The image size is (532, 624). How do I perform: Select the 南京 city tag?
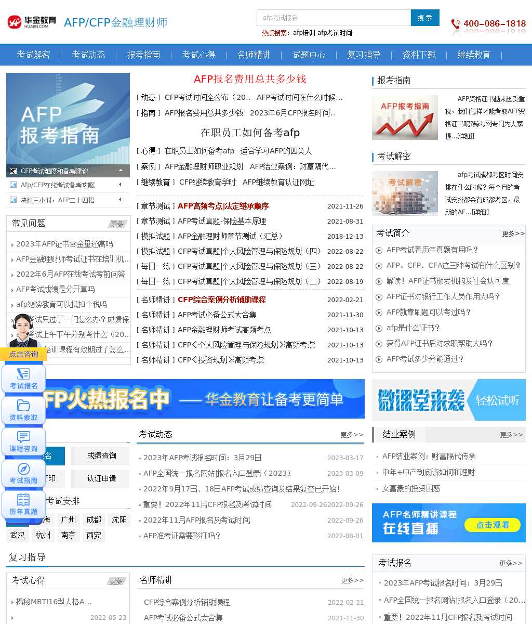69,535
